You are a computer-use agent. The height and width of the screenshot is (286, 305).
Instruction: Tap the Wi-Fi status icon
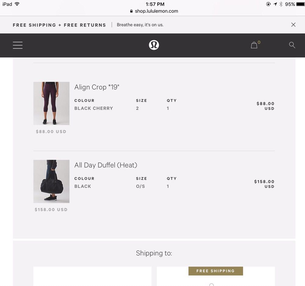[17, 4]
